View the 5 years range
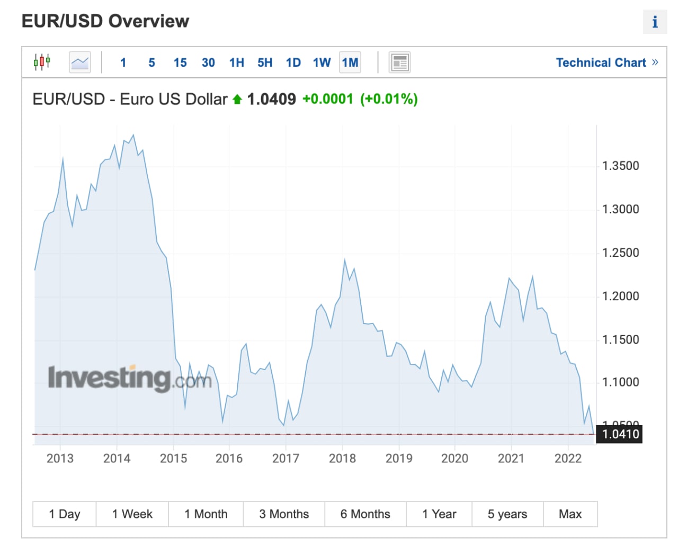678x548 pixels. [x=507, y=514]
